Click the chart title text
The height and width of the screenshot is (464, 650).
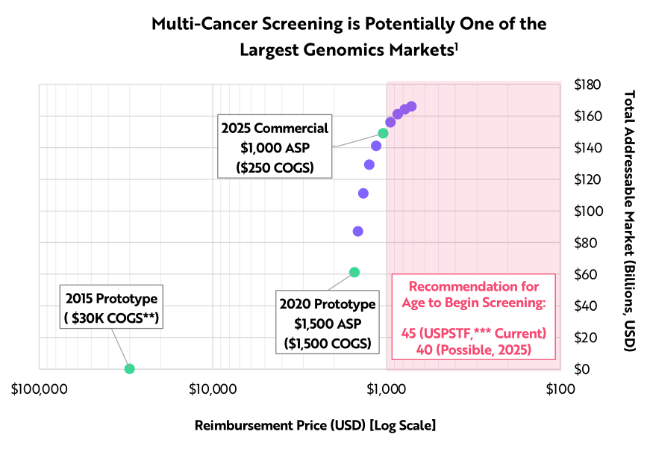349,37
